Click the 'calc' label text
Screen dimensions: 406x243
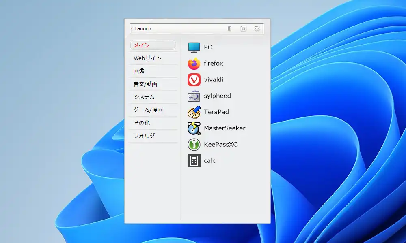tap(210, 161)
